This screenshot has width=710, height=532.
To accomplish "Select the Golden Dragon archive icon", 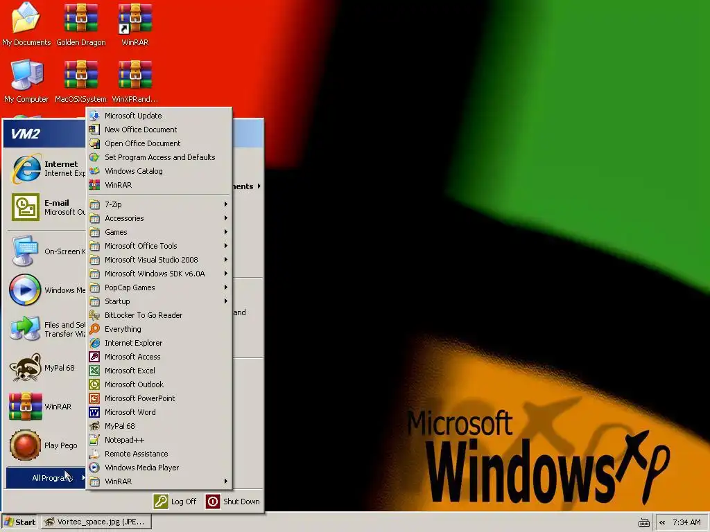I will (80, 24).
